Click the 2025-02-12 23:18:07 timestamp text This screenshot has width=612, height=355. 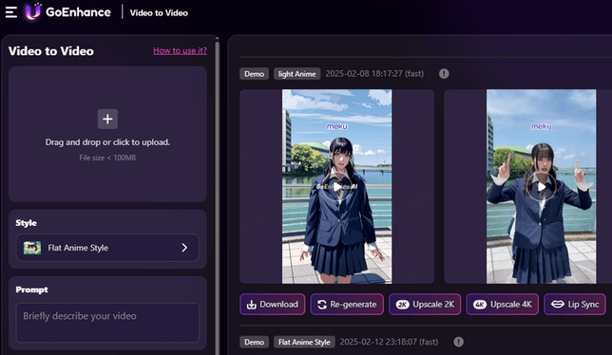coord(389,342)
